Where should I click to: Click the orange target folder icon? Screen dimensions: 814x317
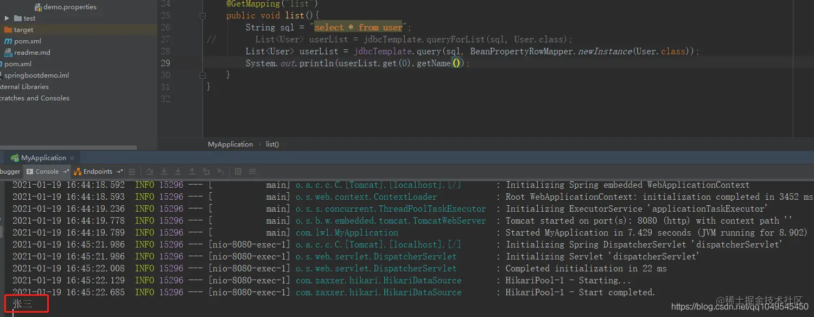8,30
